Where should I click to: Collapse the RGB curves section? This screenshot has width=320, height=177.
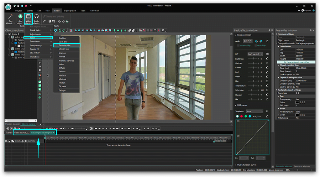click(236, 105)
